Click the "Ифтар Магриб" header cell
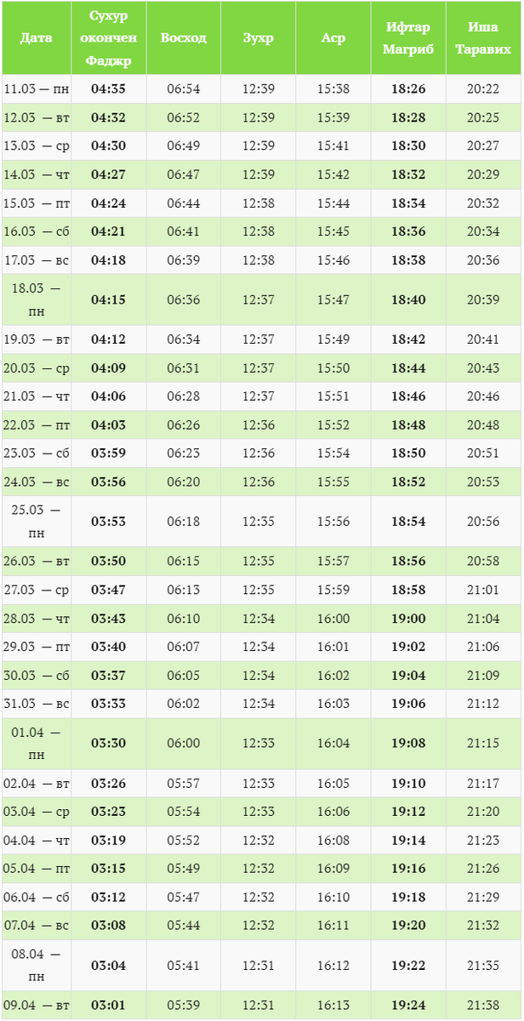The width and height of the screenshot is (524, 1021). pyautogui.click(x=408, y=38)
